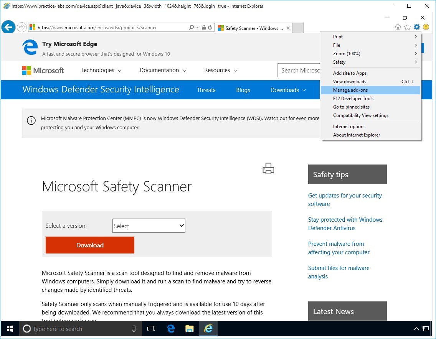
Task: Click the red Download button
Action: [90, 245]
